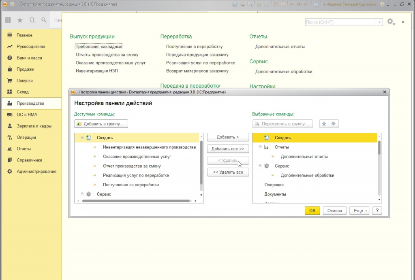This screenshot has height=280, width=415.
Task: Click the round info icon in title bar
Action: point(382,4)
